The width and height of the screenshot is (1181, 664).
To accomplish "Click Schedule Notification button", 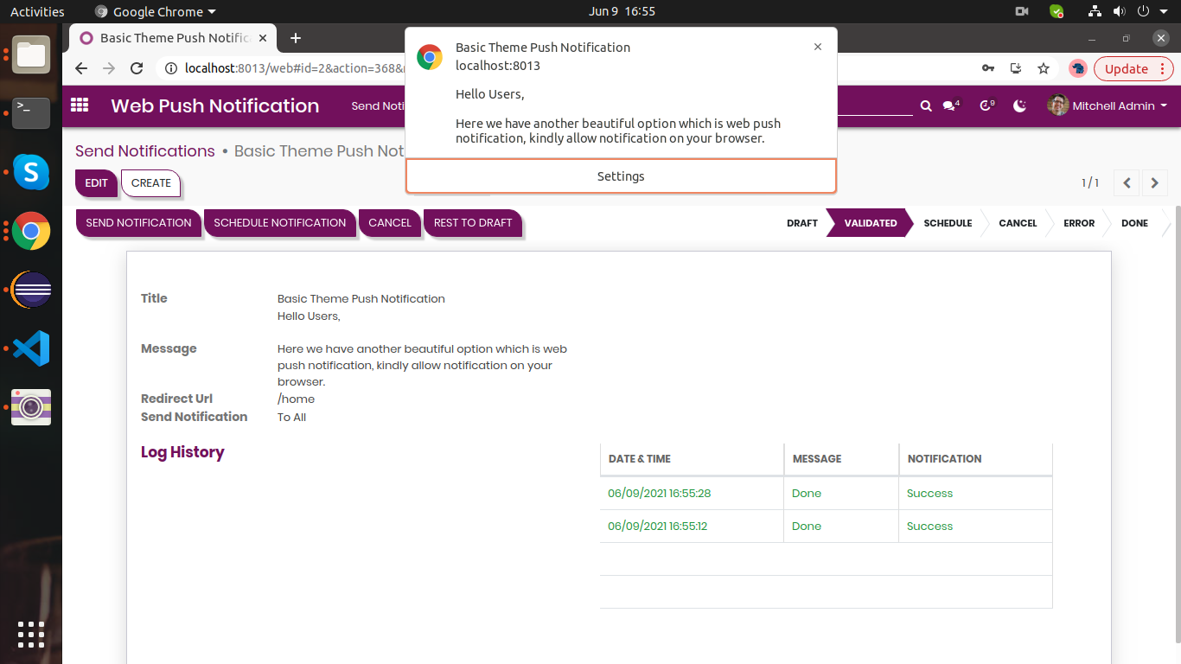I will coord(279,222).
